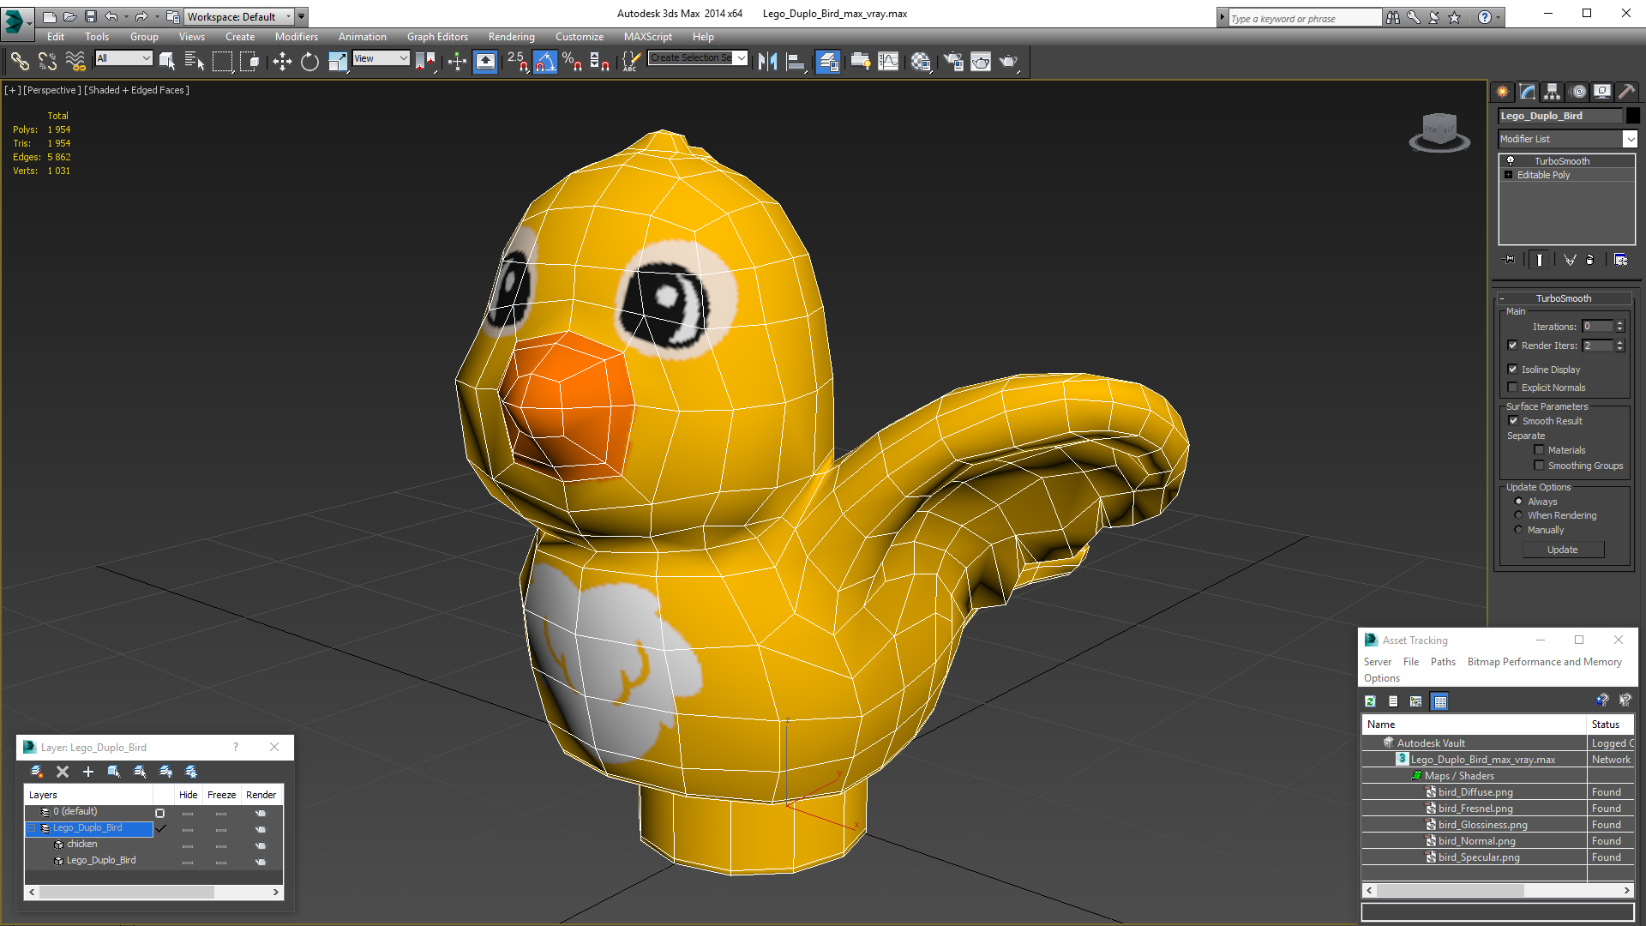Toggle the Percent Snap icon
This screenshot has width=1646, height=926.
[573, 61]
